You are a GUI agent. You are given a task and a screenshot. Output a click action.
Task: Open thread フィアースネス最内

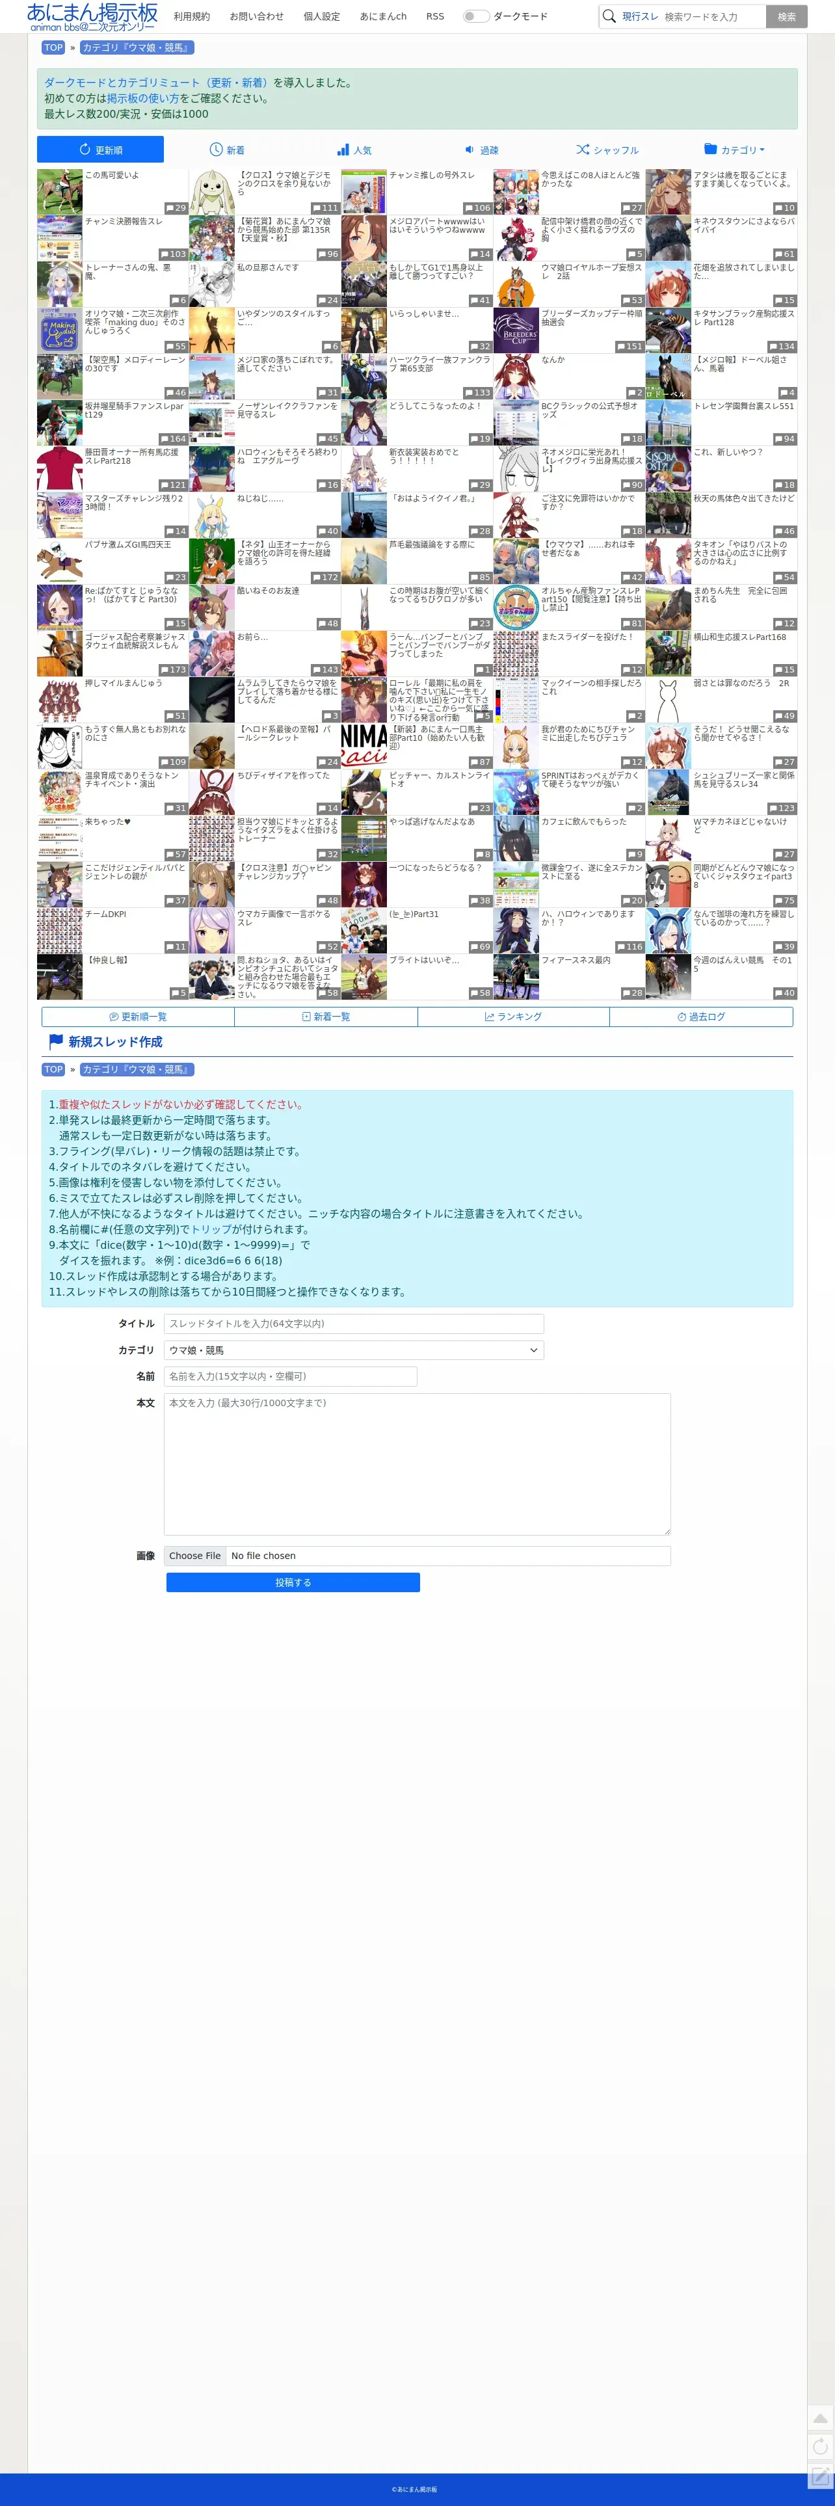[568, 977]
